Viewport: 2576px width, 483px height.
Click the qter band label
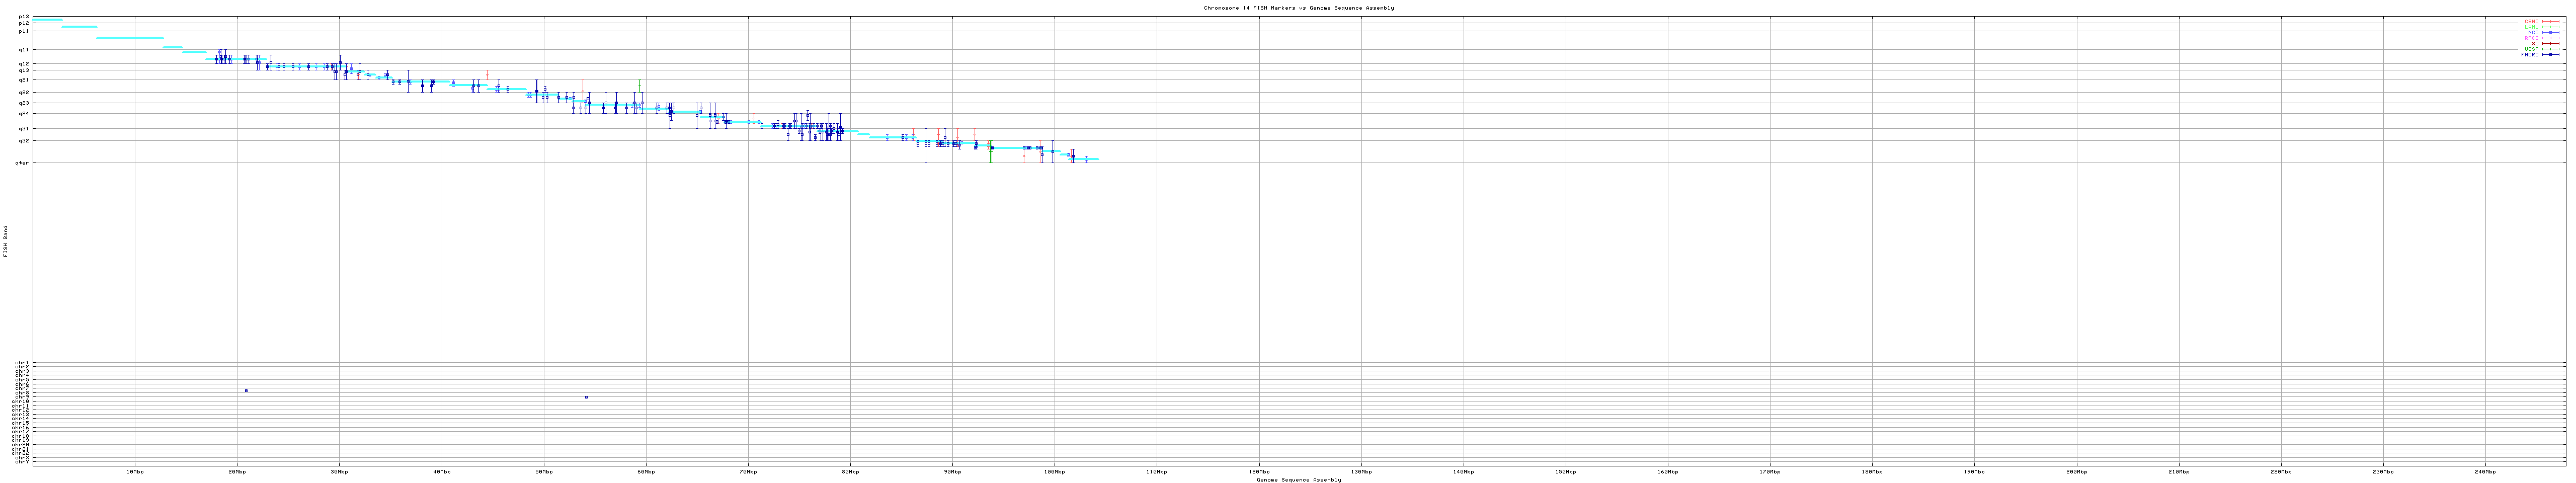click(22, 163)
